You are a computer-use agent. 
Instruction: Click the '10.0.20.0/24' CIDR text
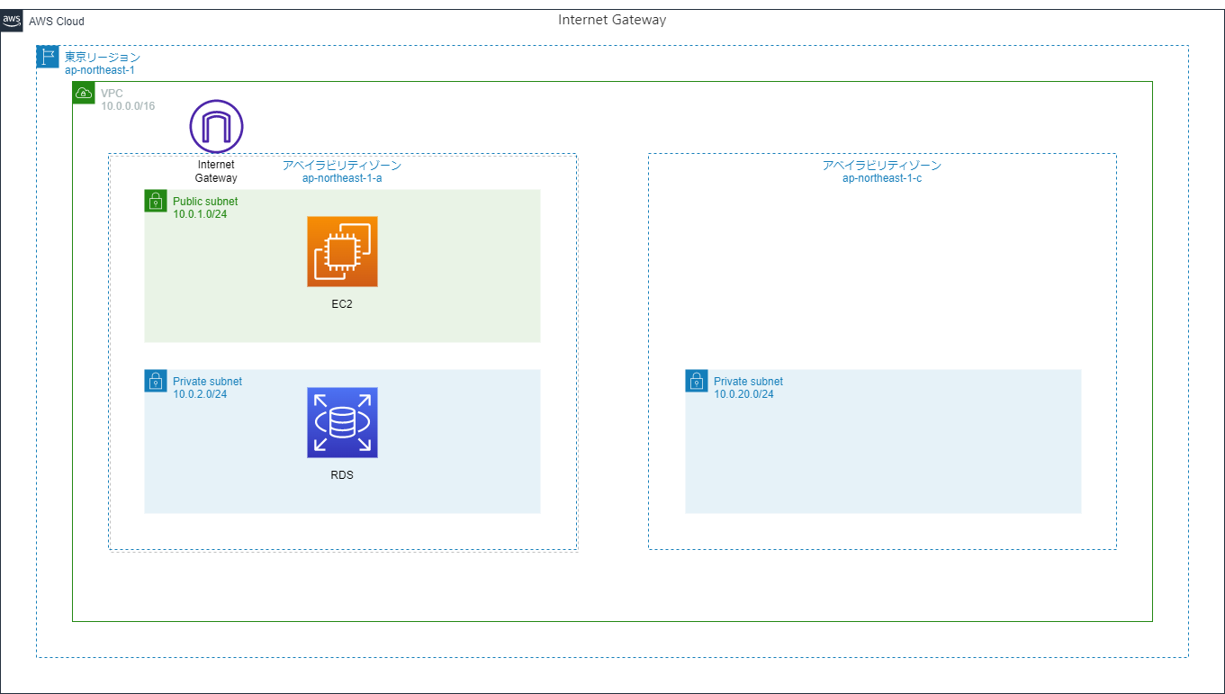(x=743, y=394)
